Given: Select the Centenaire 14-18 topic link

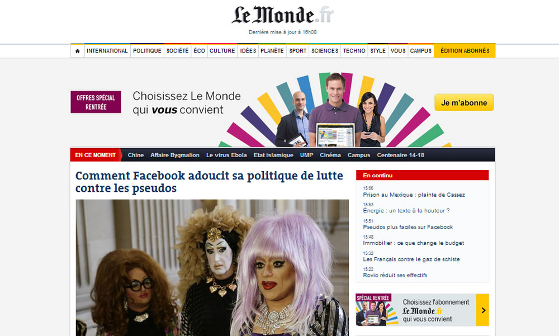Looking at the screenshot, I should tap(400, 155).
